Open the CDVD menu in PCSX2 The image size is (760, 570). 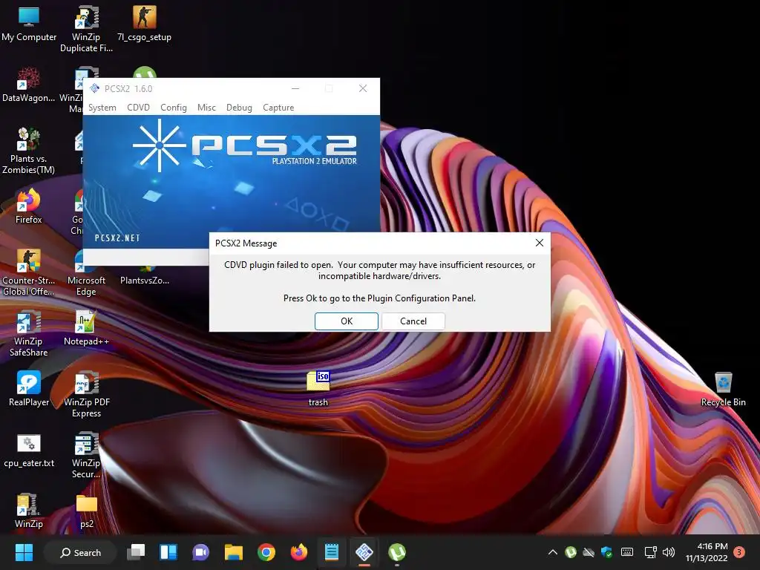pos(138,108)
